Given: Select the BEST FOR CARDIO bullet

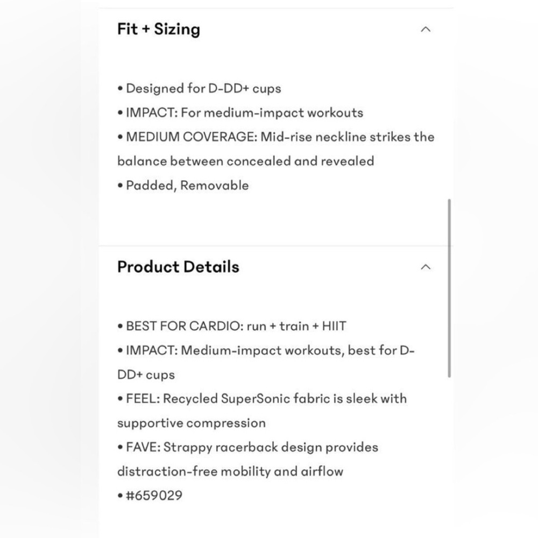Looking at the screenshot, I should pyautogui.click(x=232, y=326).
